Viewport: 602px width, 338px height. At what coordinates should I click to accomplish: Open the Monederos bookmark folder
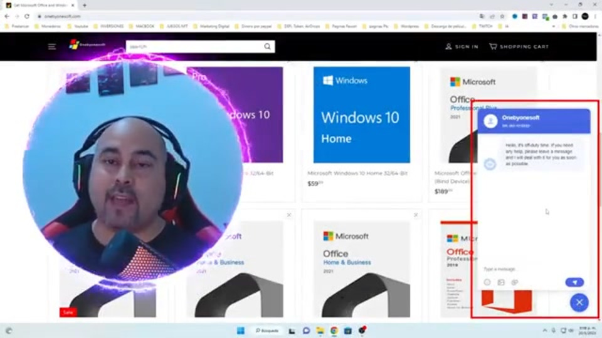click(x=48, y=26)
